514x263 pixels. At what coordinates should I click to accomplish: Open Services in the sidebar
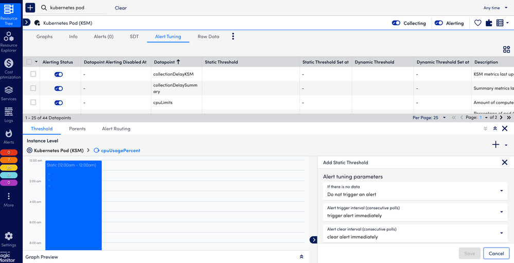[x=9, y=93]
